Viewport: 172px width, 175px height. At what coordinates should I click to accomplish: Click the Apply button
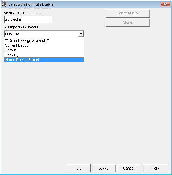pos(104,168)
